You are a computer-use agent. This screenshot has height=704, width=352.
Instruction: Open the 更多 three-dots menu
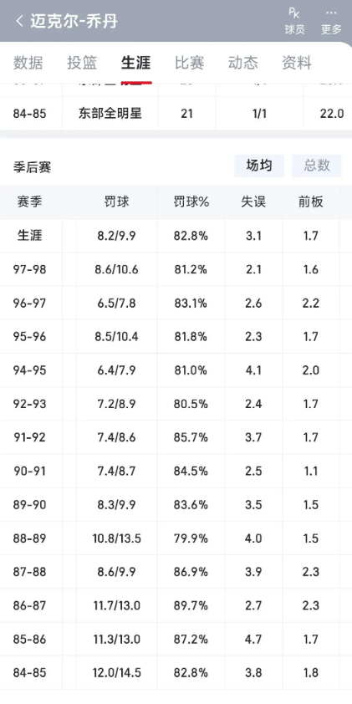(x=332, y=21)
